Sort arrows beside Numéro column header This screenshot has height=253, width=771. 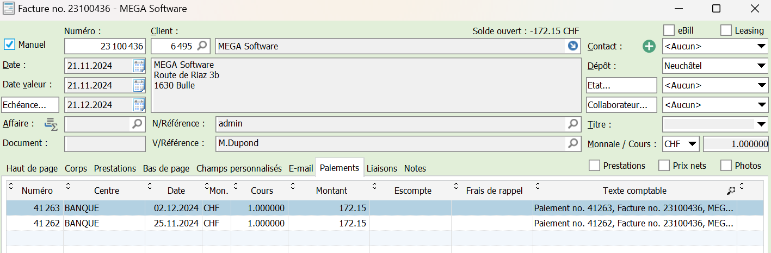10,186
